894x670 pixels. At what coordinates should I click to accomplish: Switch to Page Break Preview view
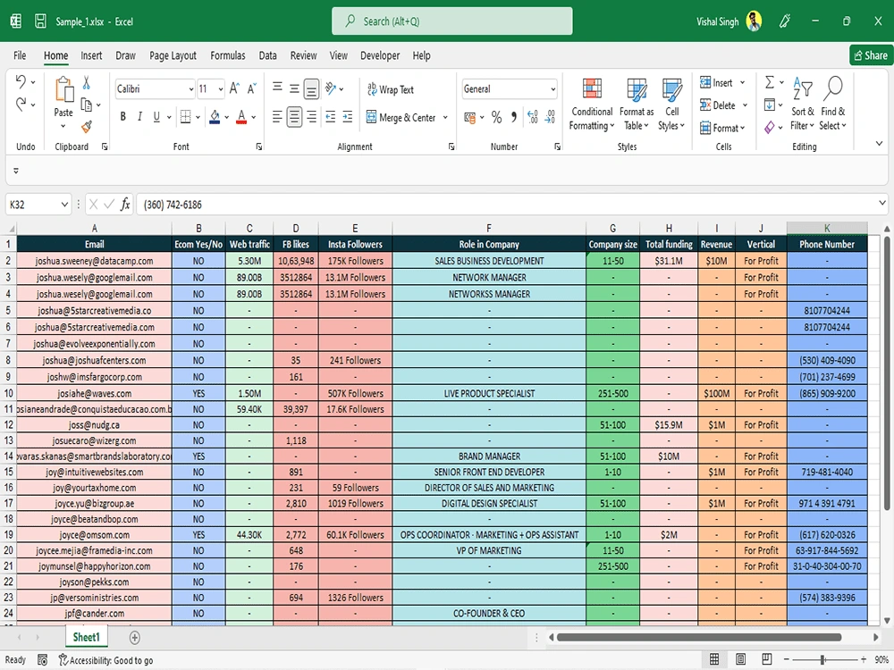click(x=767, y=659)
